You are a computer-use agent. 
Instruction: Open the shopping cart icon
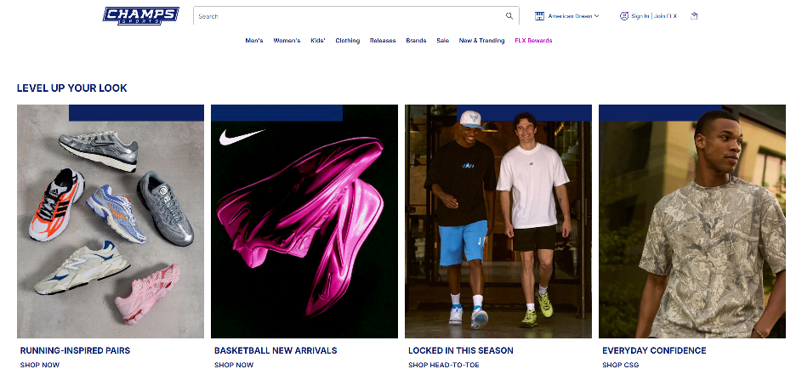[694, 16]
